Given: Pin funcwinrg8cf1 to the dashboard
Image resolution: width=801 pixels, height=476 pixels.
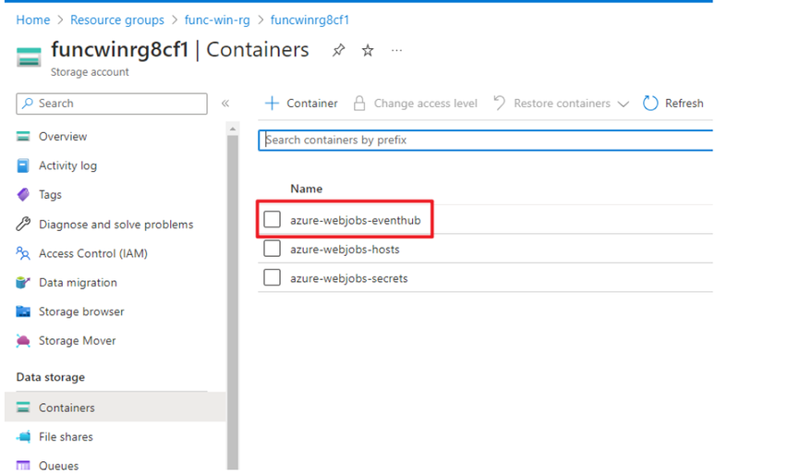Looking at the screenshot, I should pos(338,50).
